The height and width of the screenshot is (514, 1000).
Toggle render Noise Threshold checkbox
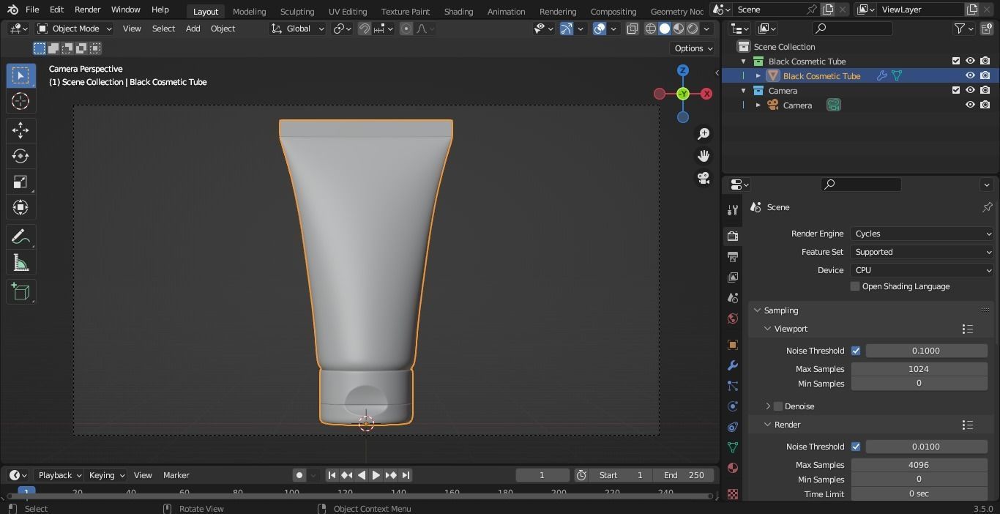856,447
